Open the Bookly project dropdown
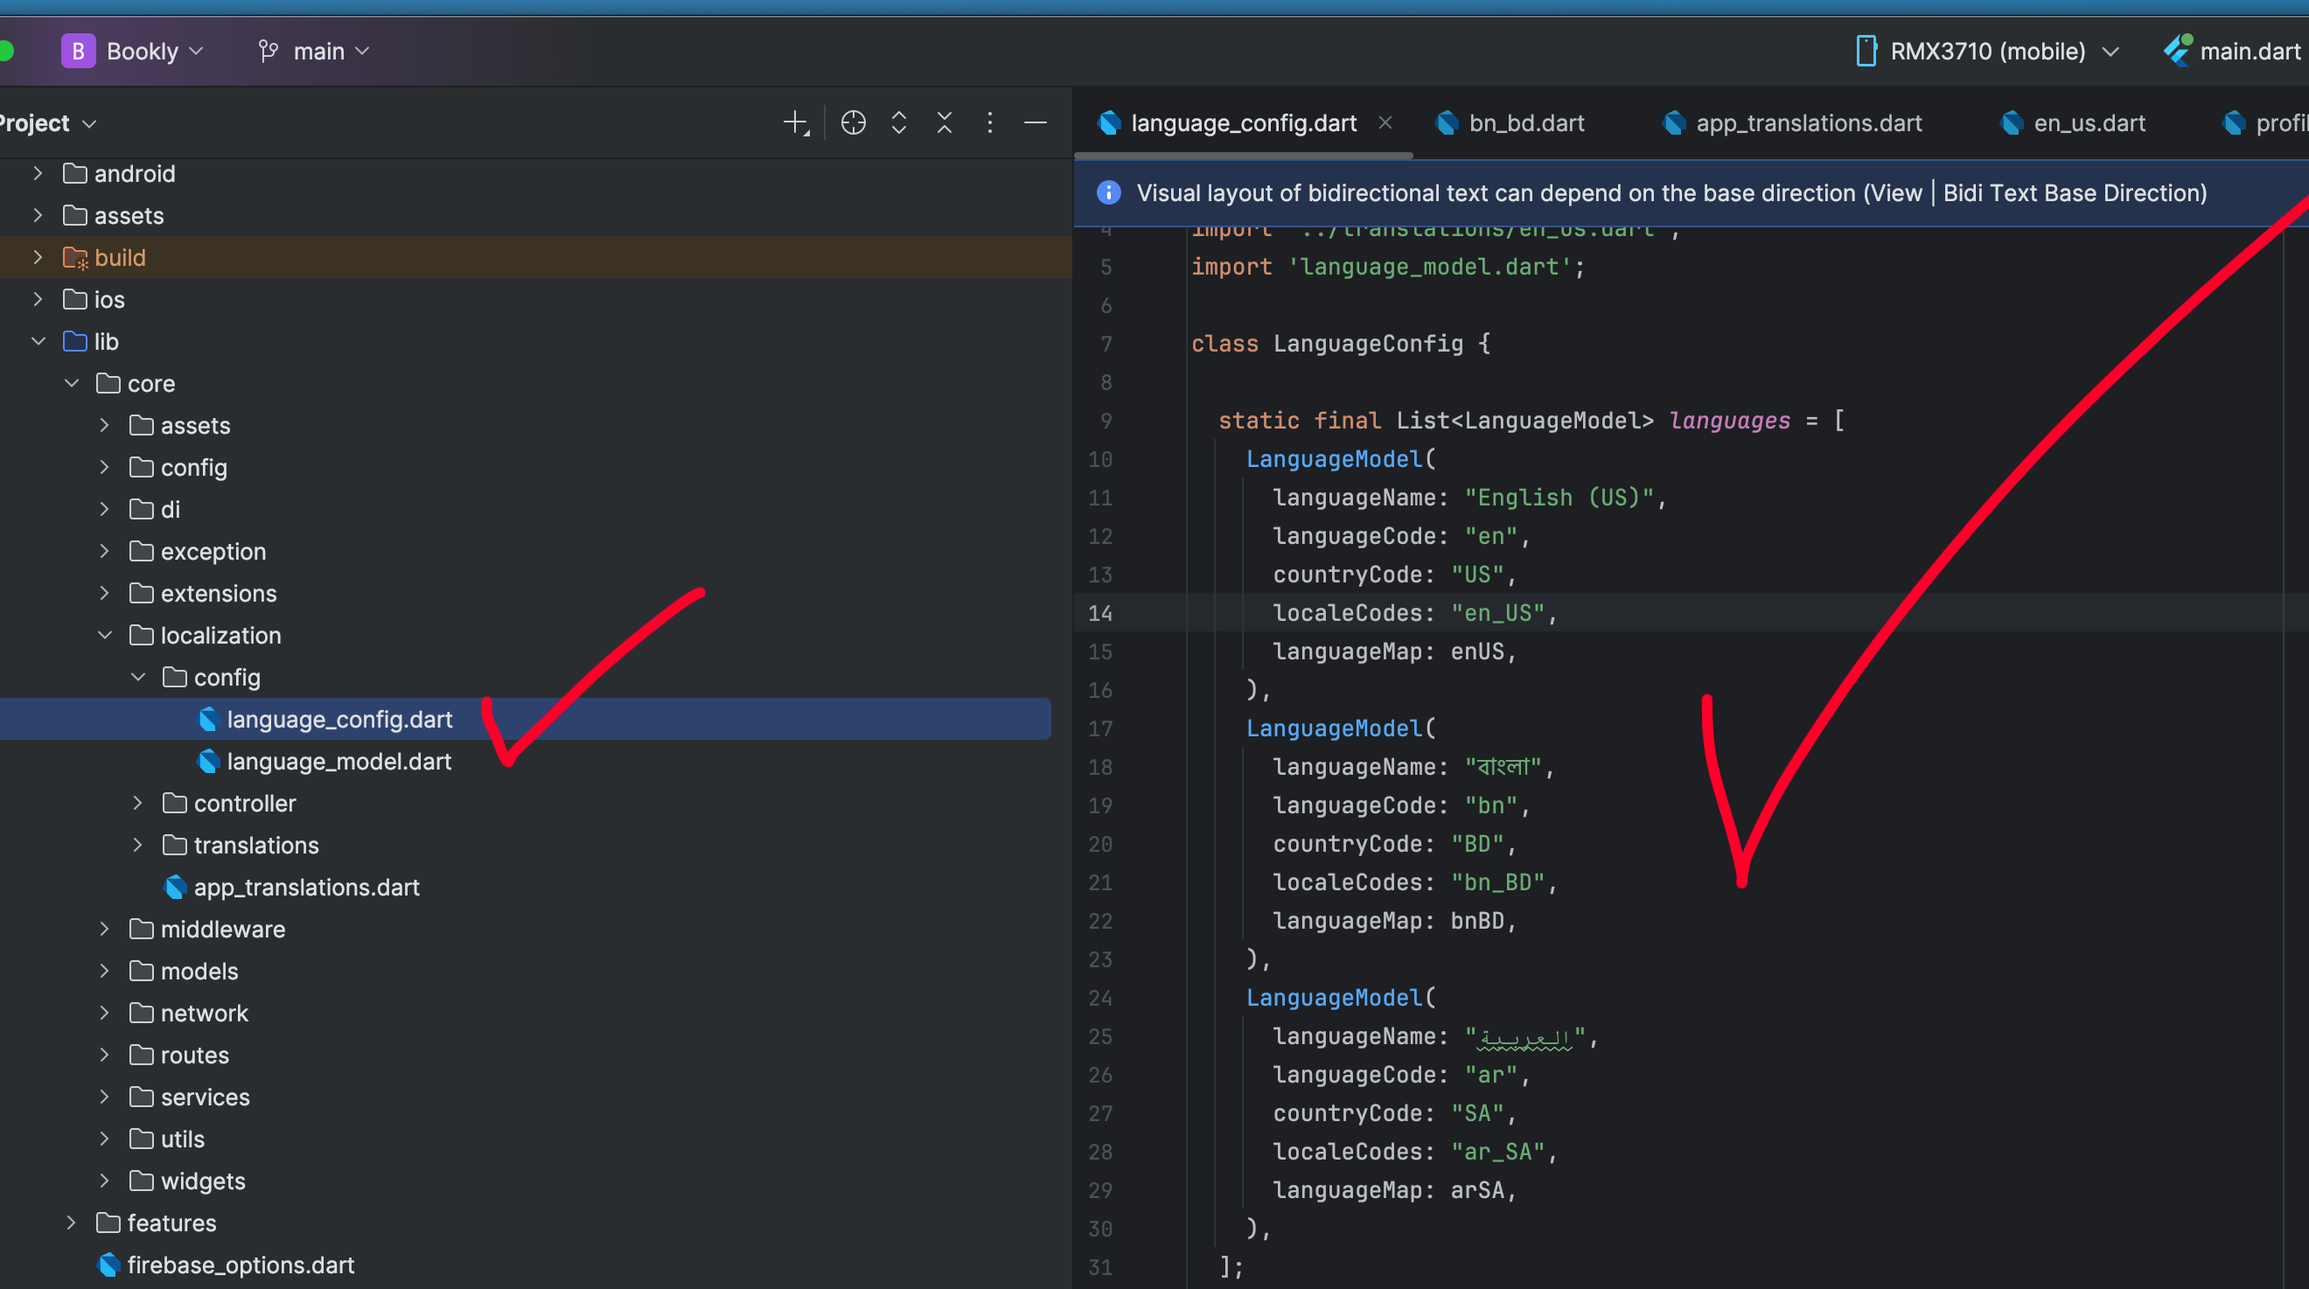The image size is (2309, 1289). [133, 51]
